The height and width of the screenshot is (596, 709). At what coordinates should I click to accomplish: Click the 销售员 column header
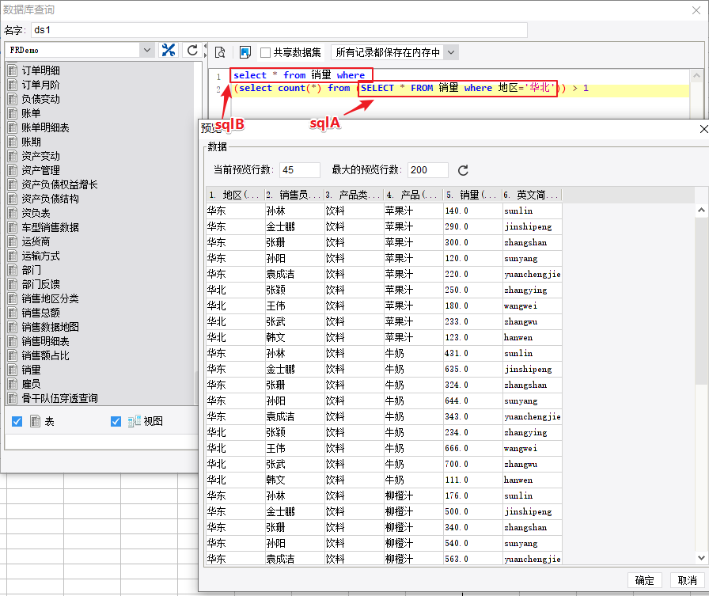(x=293, y=195)
